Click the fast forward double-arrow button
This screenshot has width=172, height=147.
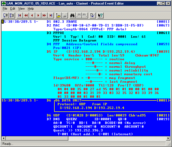[x=44, y=15]
